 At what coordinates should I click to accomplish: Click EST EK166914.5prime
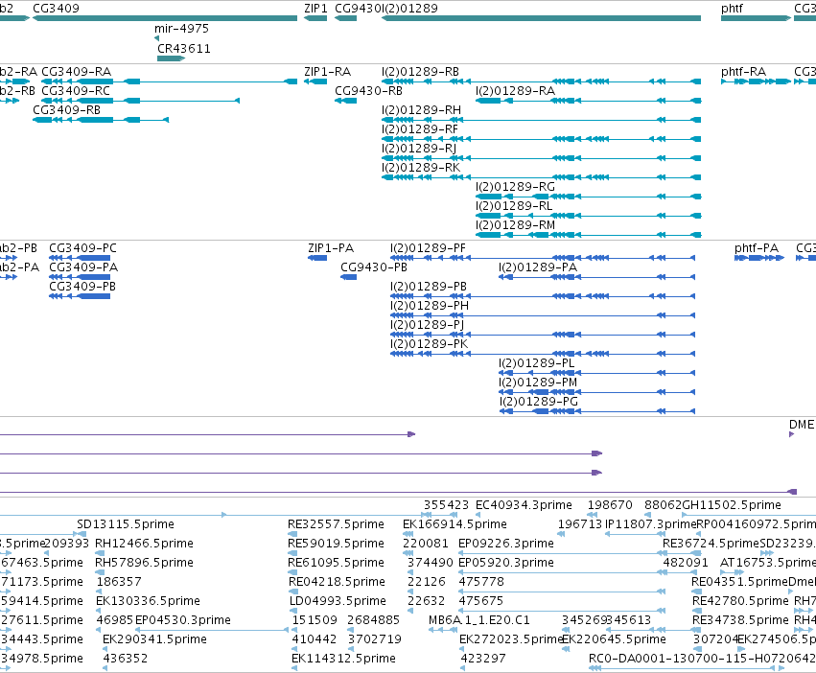(x=455, y=524)
